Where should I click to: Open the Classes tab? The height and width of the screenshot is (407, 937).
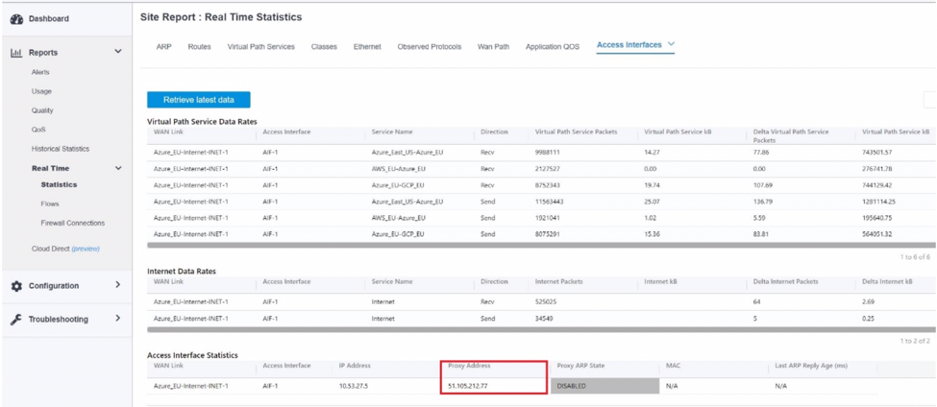[324, 46]
